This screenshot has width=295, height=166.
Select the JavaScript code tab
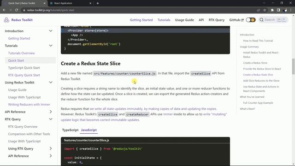point(89,130)
